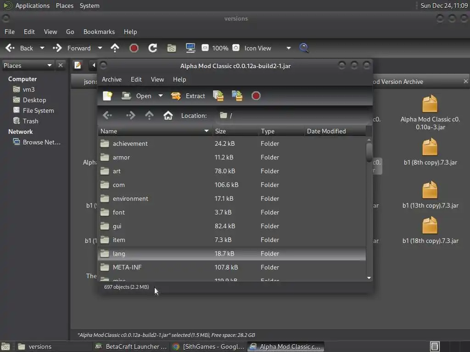
Task: Click the file manager Search icon
Action: (304, 48)
